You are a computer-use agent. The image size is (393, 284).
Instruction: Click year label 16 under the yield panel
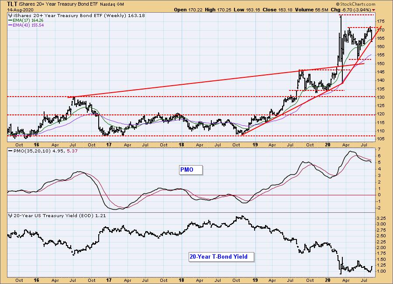[x=36, y=280]
